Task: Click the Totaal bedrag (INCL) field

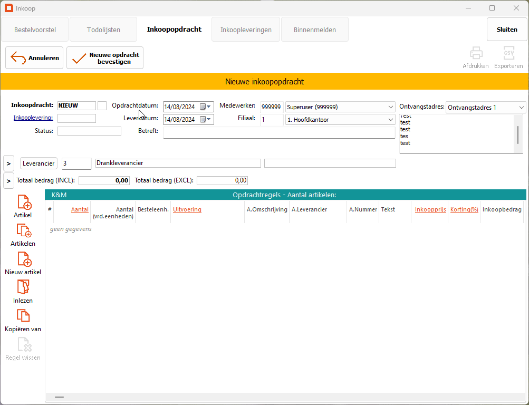Action: tap(104, 180)
